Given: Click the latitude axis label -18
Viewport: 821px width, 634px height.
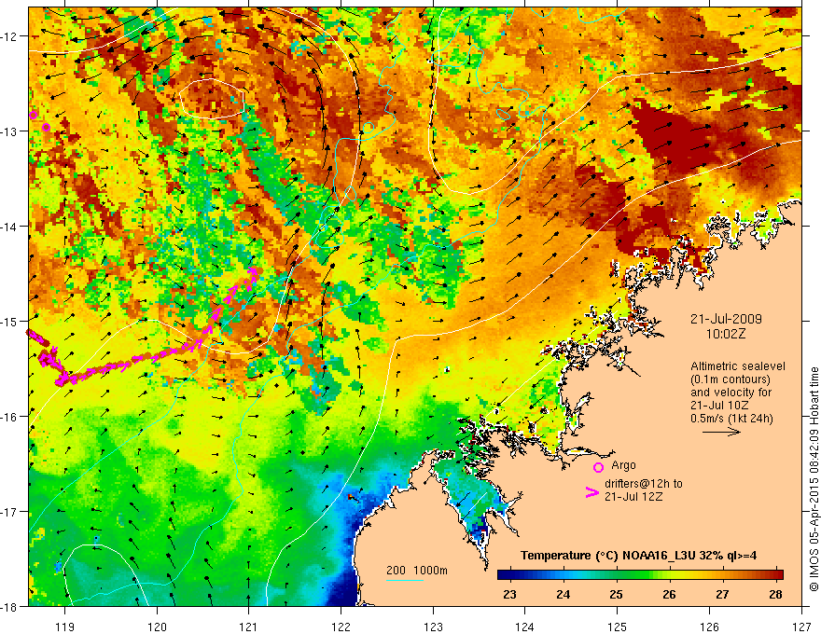Looking at the screenshot, I should coord(10,606).
